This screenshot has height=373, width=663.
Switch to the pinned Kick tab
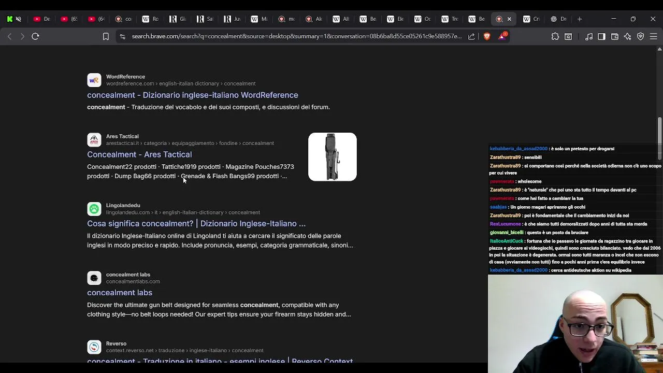tap(10, 19)
